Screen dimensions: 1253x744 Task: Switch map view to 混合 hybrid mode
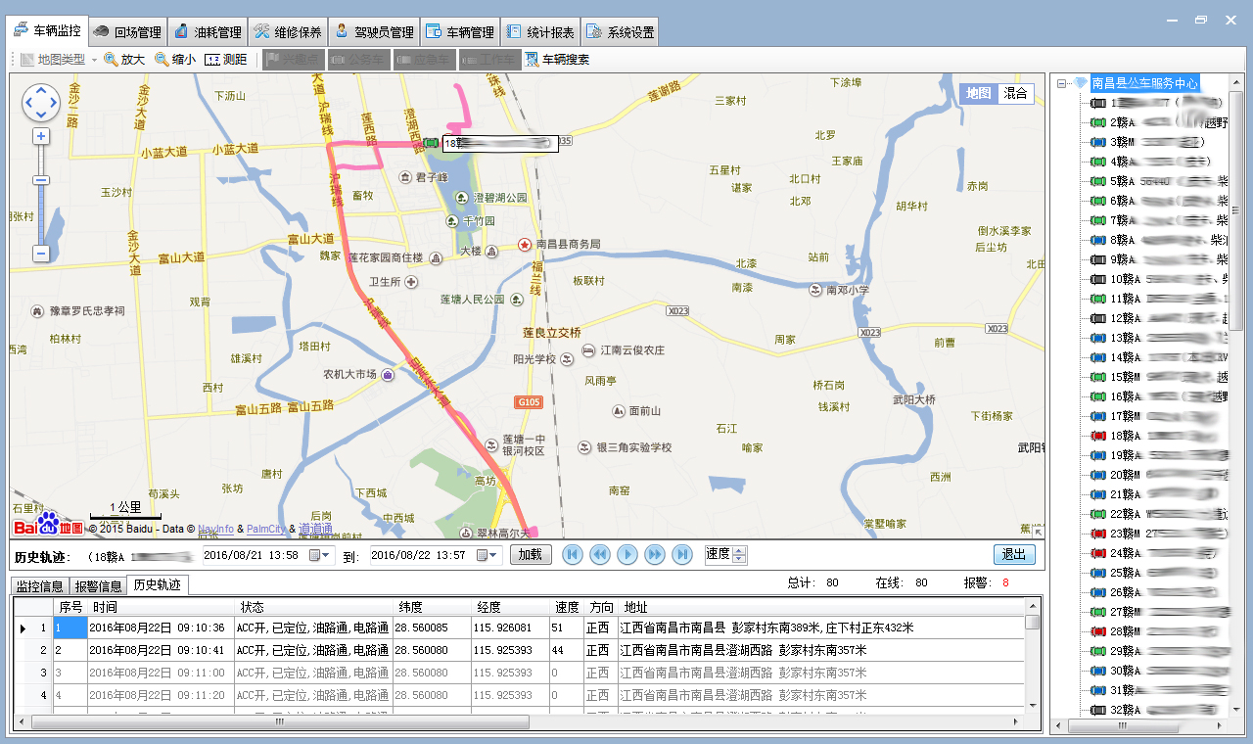click(1016, 94)
